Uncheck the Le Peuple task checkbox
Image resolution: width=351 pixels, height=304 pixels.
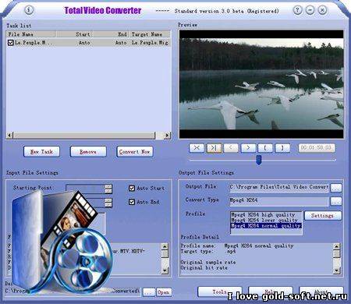tap(11, 43)
